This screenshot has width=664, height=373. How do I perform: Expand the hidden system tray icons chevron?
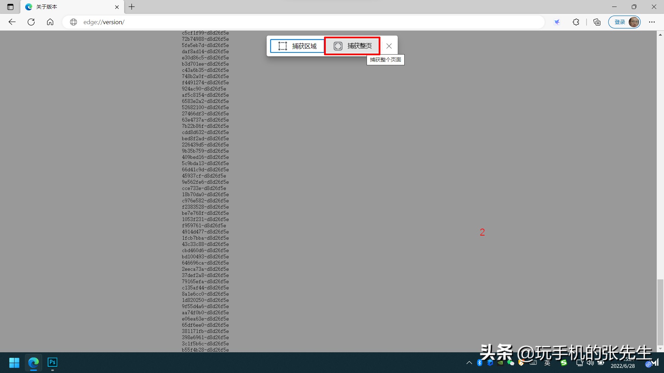point(469,363)
